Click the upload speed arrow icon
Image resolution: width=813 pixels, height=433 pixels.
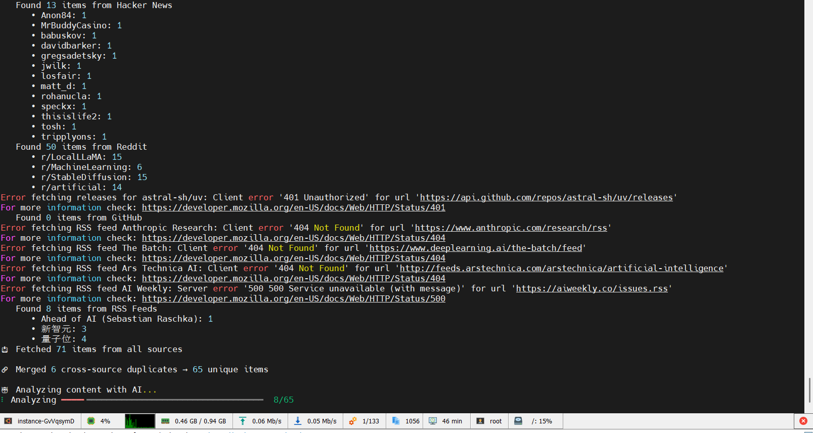coord(243,421)
